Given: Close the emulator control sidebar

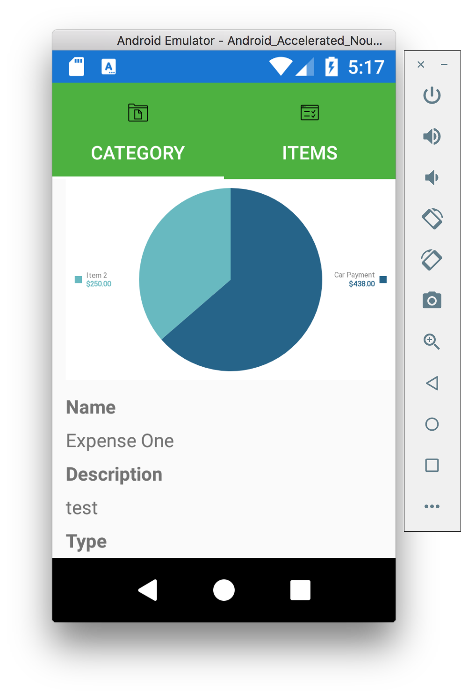Looking at the screenshot, I should click(421, 64).
